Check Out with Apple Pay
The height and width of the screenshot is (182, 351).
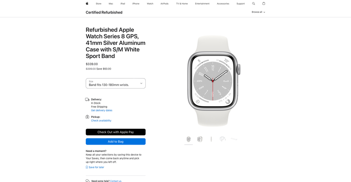click(x=116, y=132)
